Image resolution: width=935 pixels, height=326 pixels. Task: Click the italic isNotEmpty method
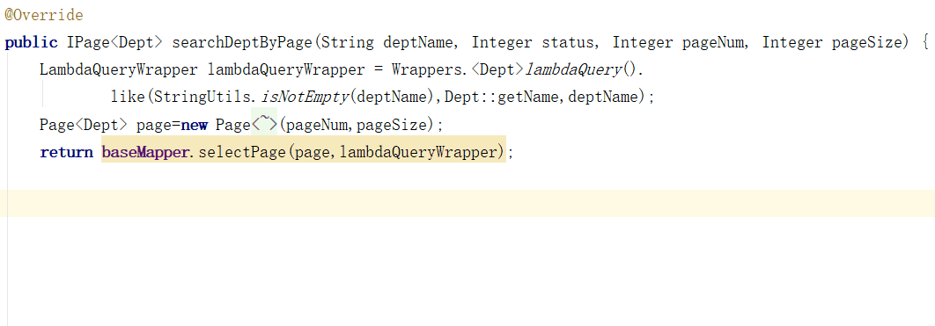304,97
